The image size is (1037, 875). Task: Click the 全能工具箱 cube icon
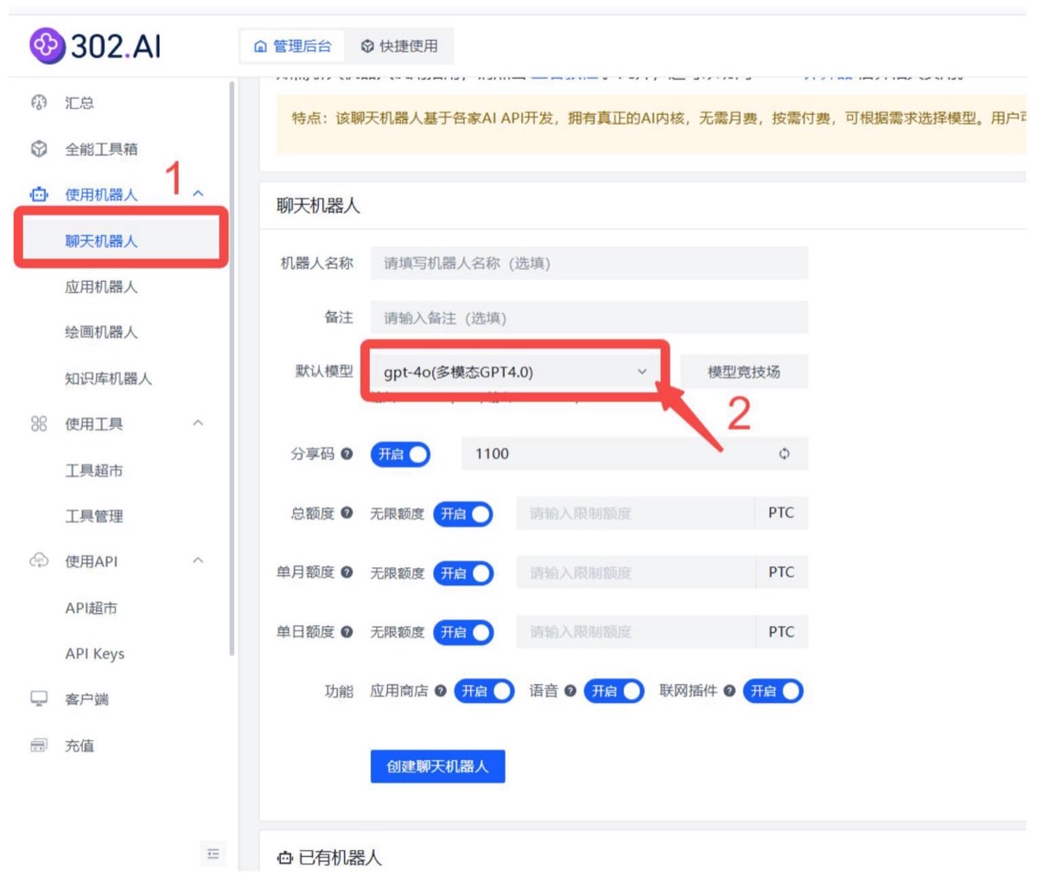coord(39,149)
